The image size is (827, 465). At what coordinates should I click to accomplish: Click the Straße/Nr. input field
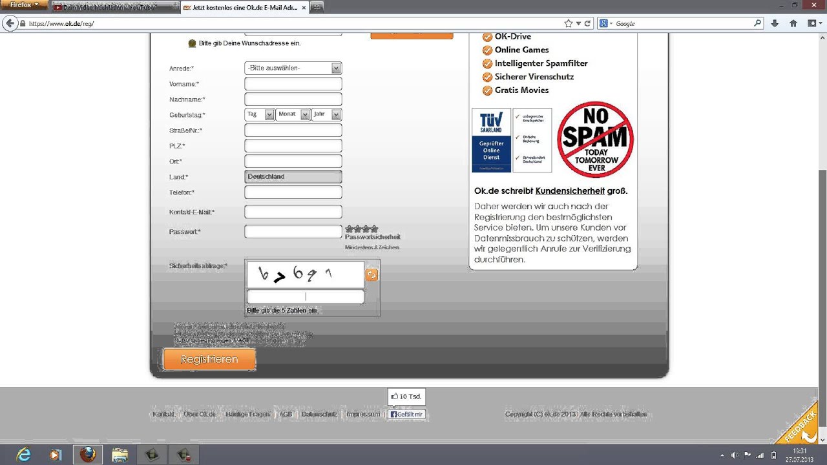293,130
